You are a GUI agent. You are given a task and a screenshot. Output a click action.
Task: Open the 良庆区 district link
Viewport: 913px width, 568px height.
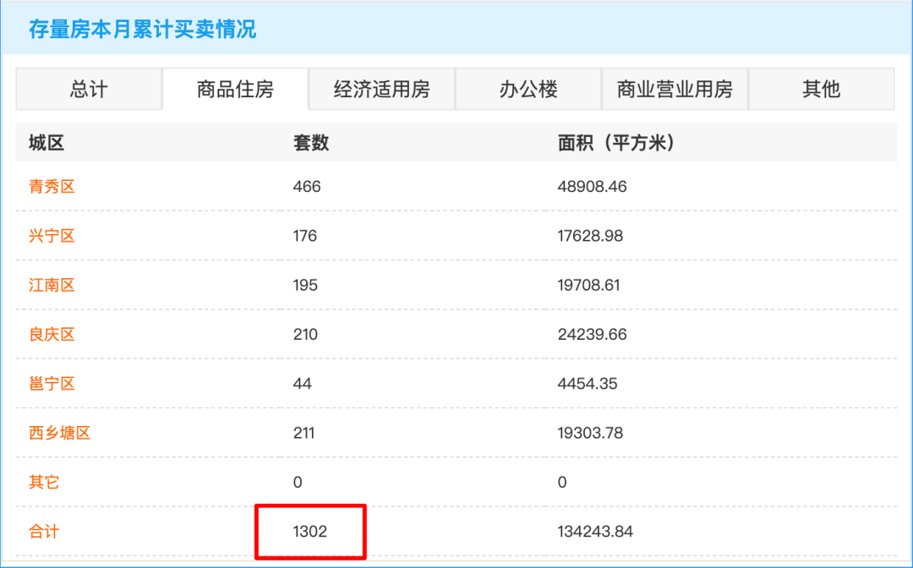pyautogui.click(x=52, y=335)
